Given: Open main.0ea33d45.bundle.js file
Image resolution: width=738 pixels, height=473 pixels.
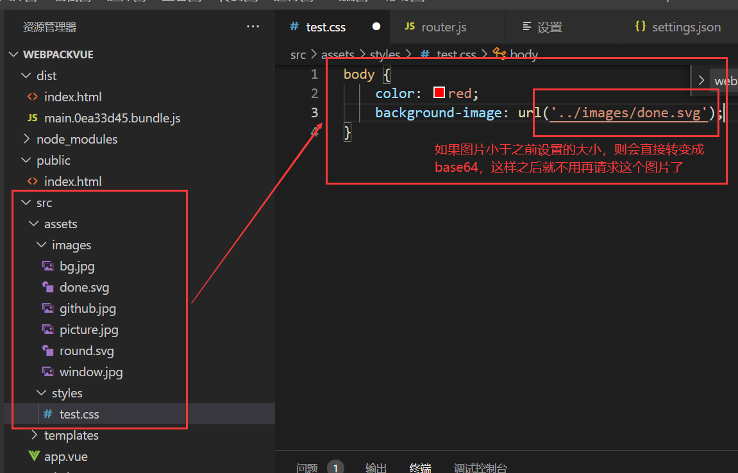Looking at the screenshot, I should click(112, 118).
